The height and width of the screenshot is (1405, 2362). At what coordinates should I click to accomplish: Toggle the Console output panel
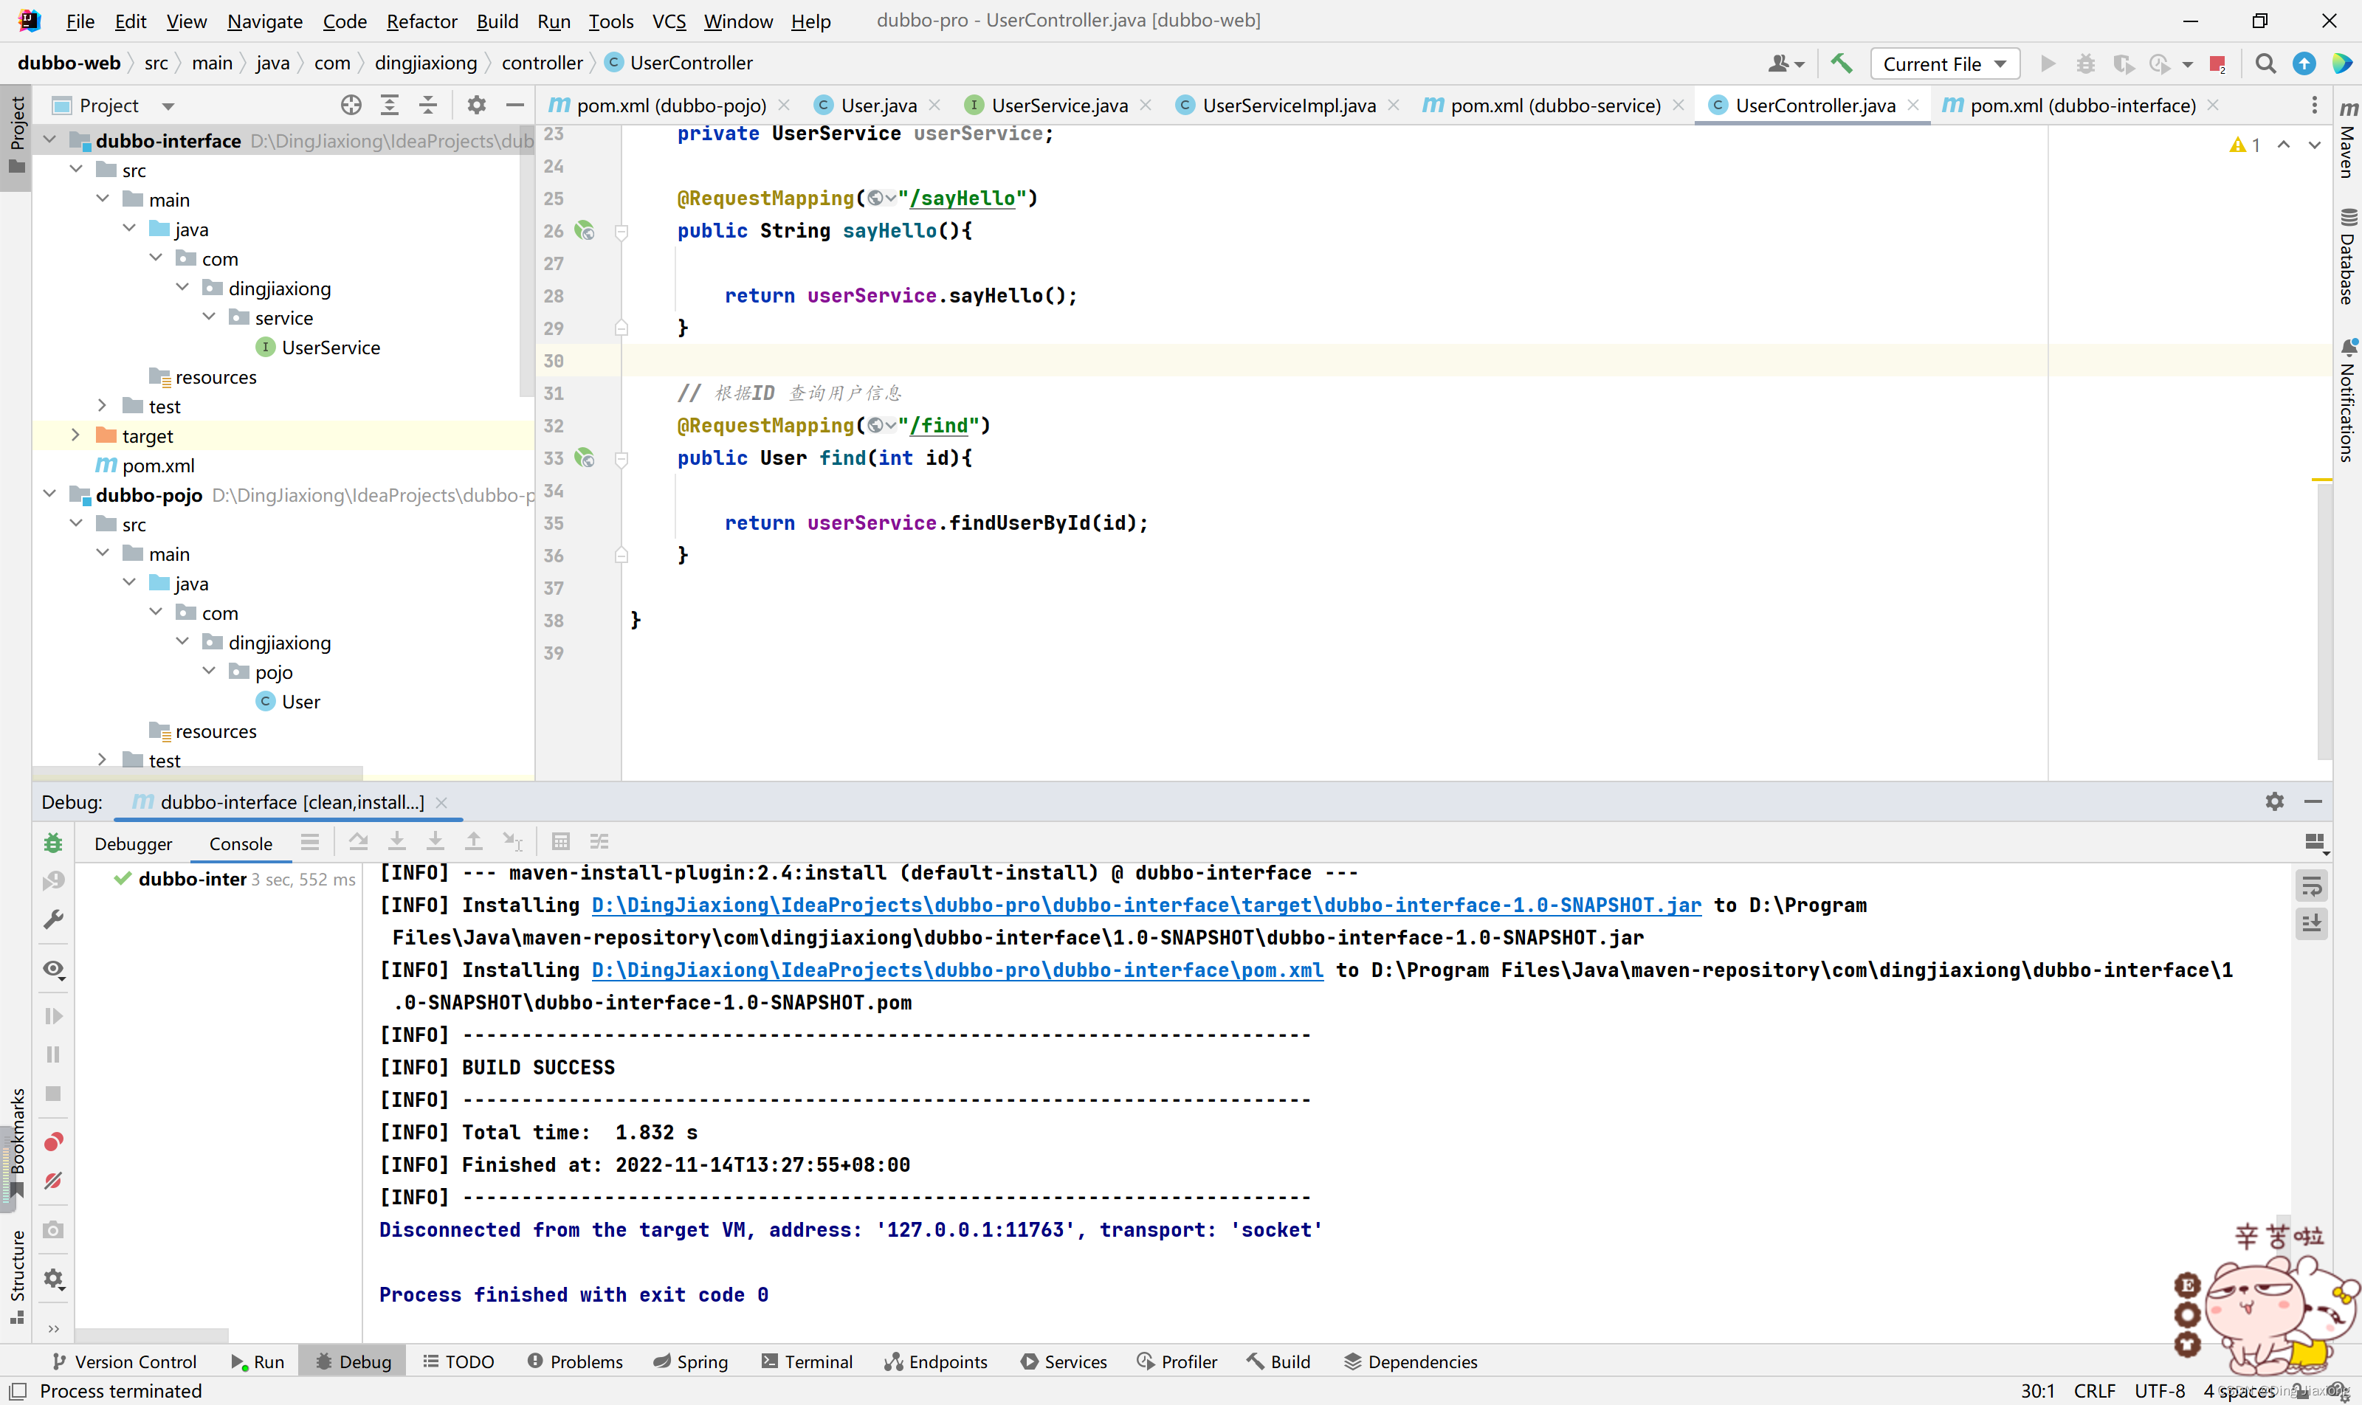[x=239, y=843]
